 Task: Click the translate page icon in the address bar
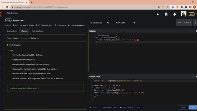(159, 7)
